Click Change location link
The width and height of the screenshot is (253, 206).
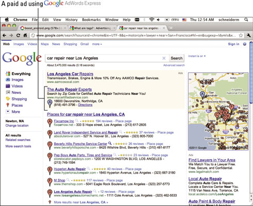[x=17, y=126]
